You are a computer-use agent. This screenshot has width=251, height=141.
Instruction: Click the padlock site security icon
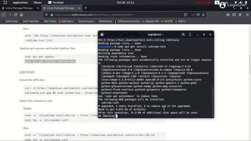(x=52, y=15)
